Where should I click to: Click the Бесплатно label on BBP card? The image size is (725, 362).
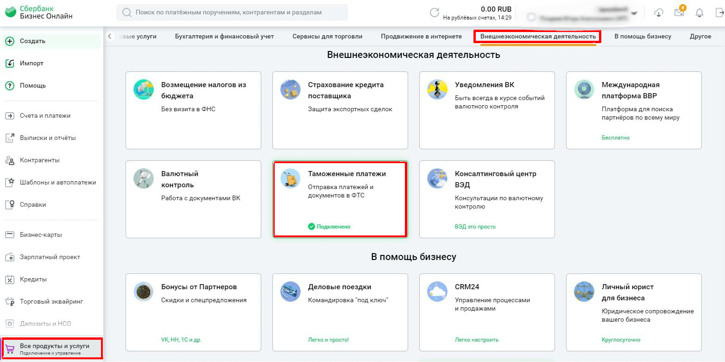click(x=616, y=138)
